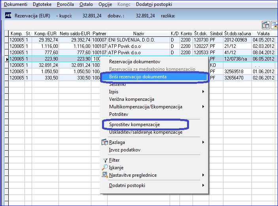
Task: Click the Razlaga help icon in menu
Action: coord(105,142)
